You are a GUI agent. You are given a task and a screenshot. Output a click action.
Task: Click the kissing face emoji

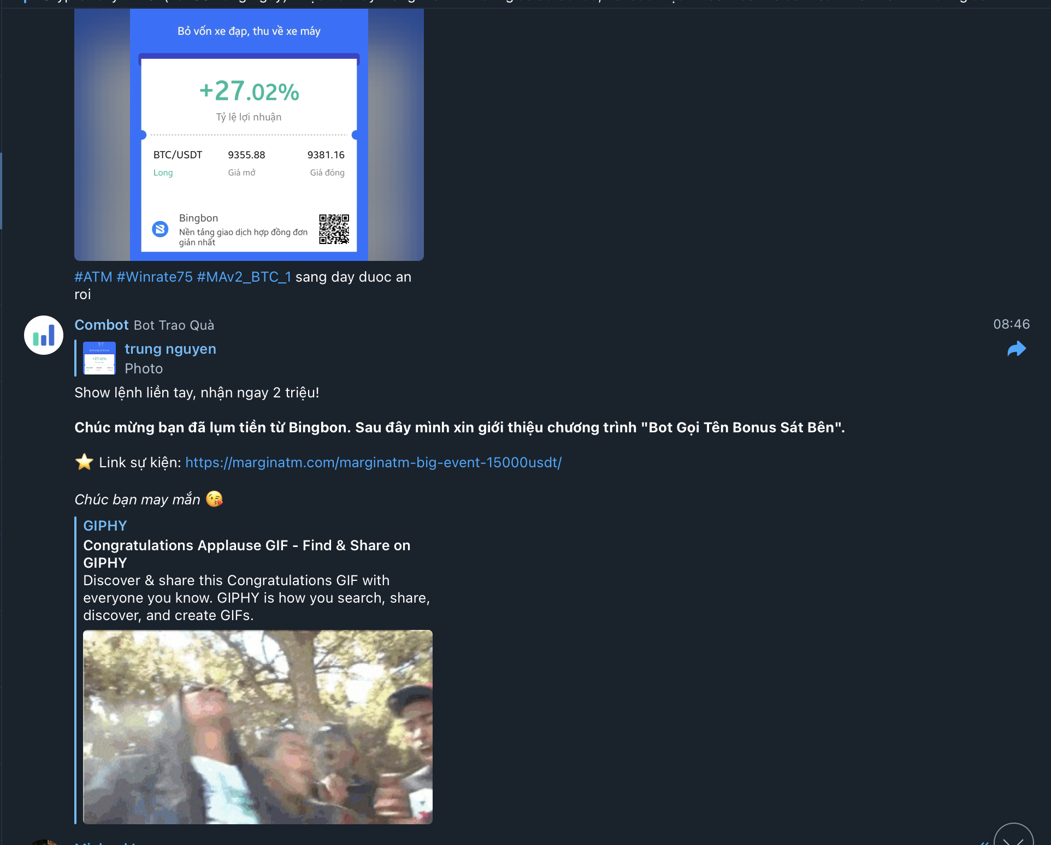click(x=215, y=499)
